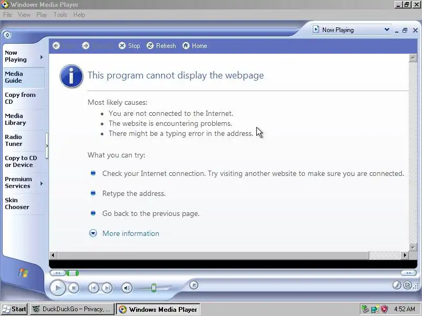Screen dimensions: 422x316
Task: Open the File menu
Action: [x=7, y=15]
